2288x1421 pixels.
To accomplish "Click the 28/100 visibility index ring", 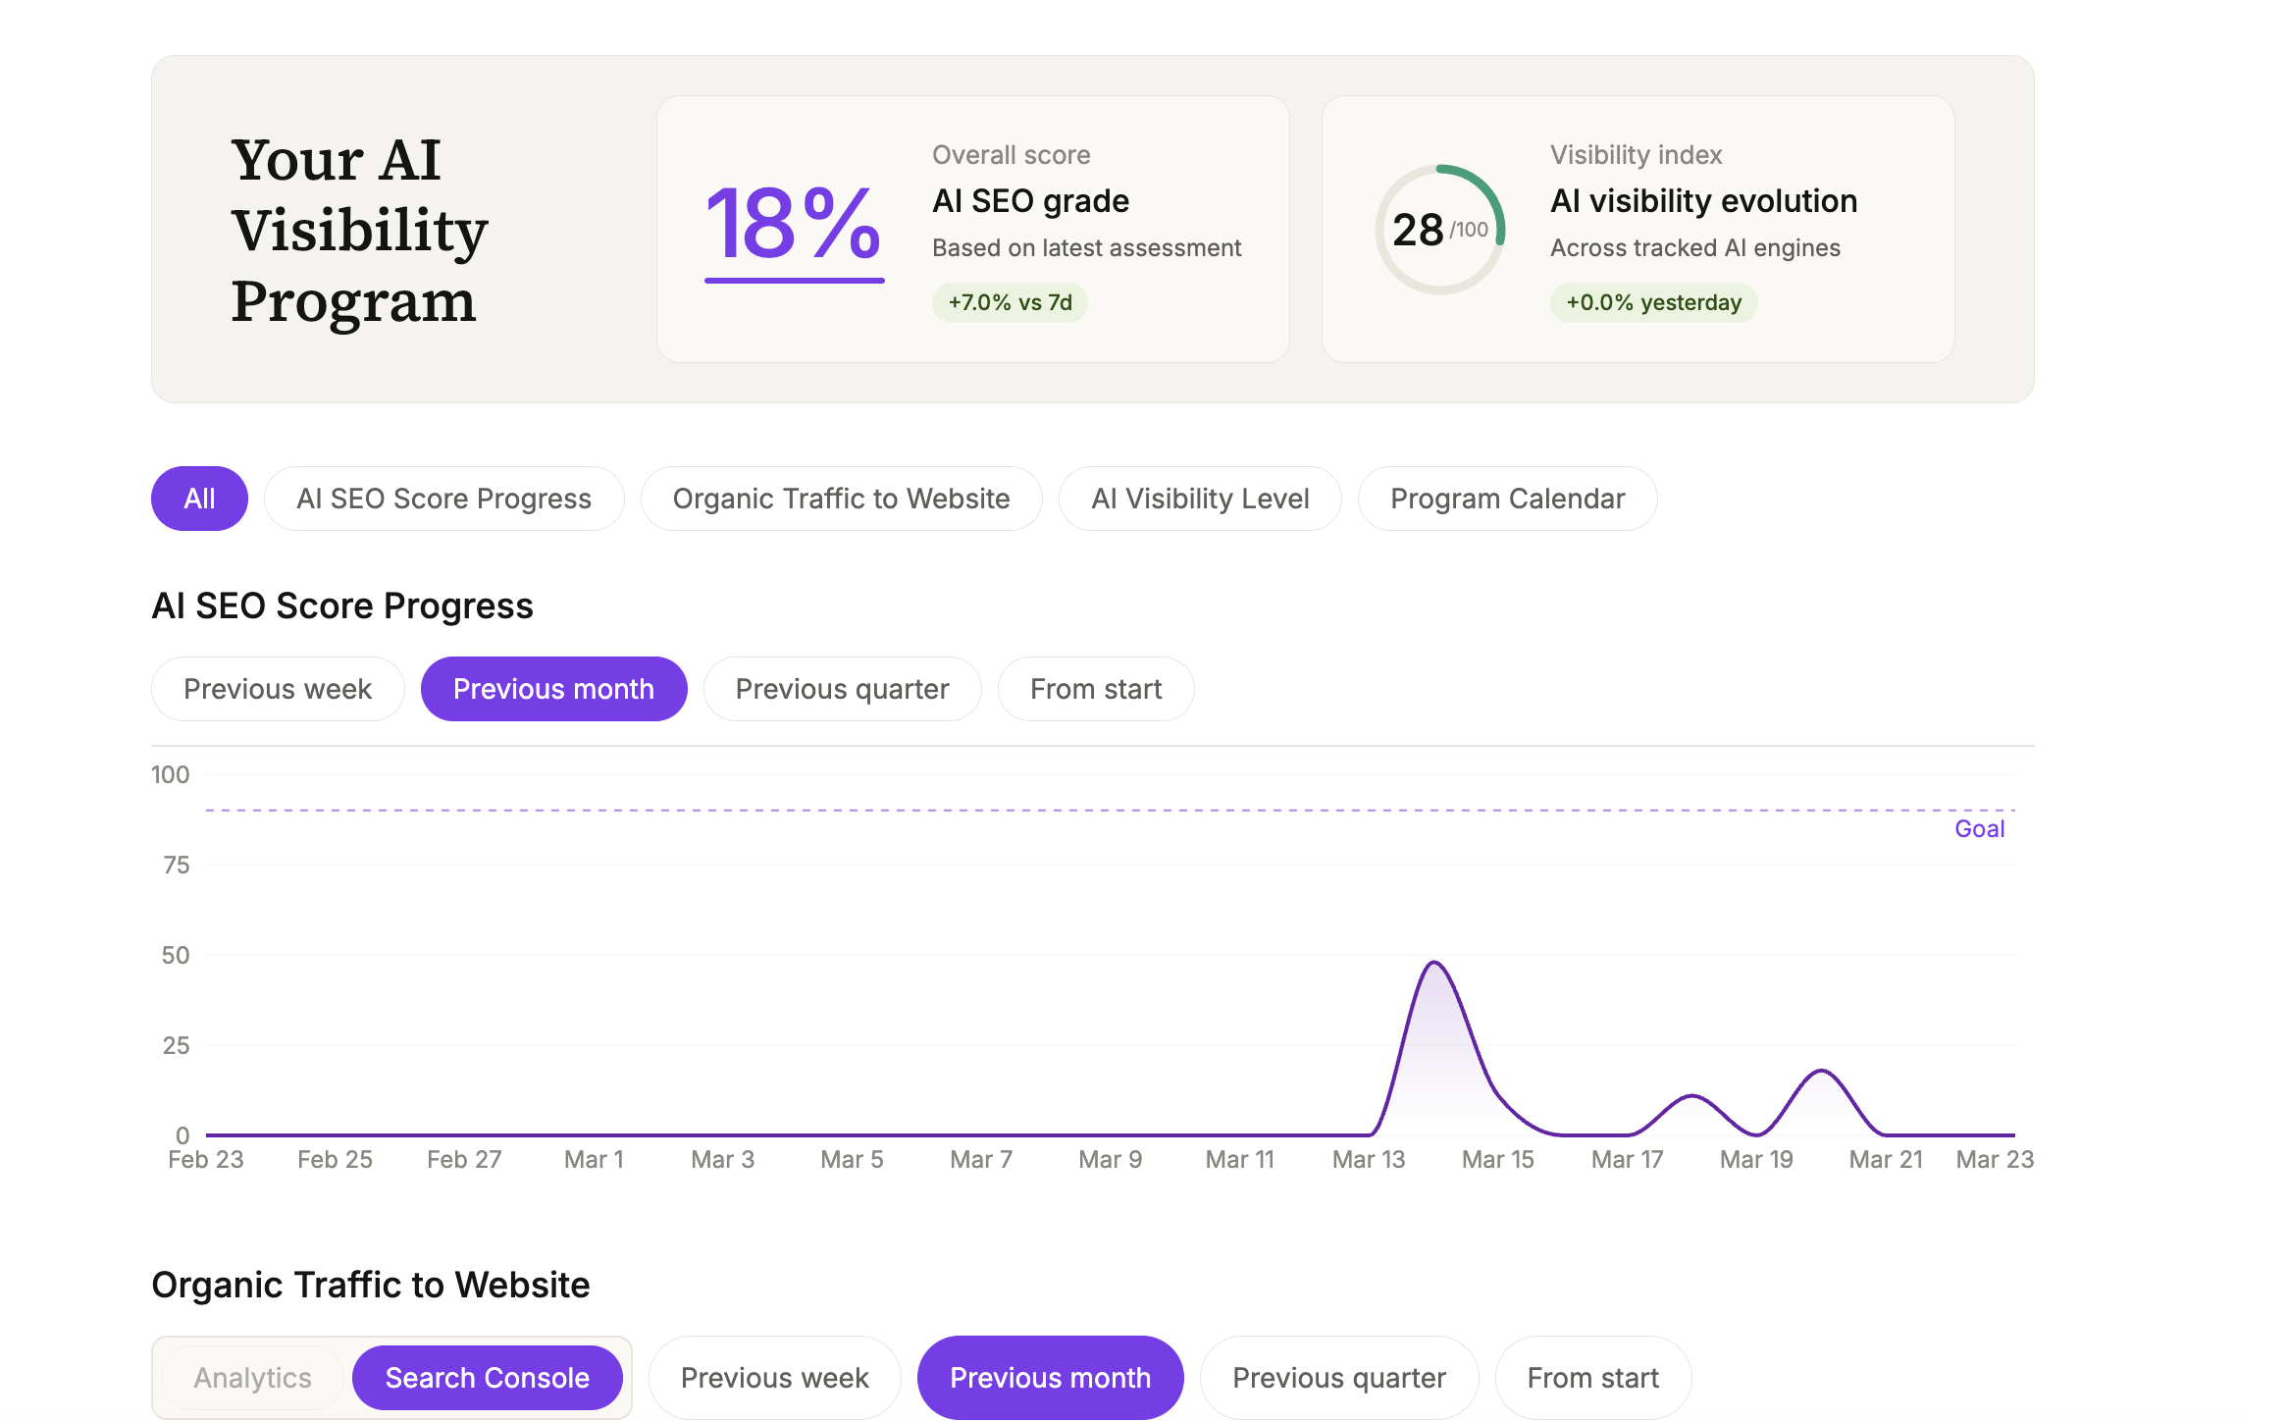I will pos(1437,230).
